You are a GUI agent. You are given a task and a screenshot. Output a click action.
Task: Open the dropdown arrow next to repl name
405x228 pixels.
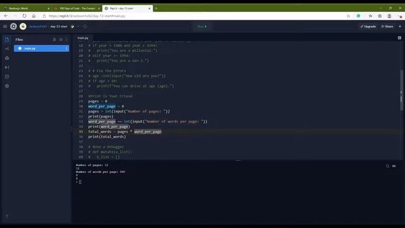click(x=78, y=27)
